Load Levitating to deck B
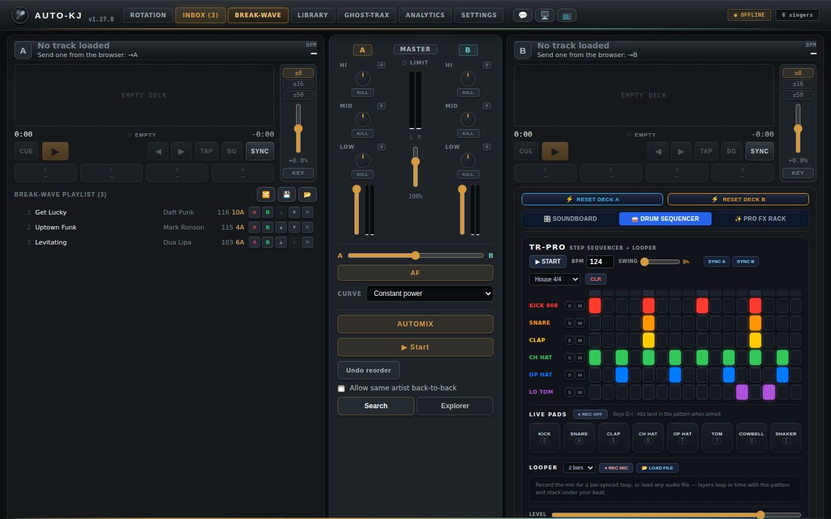This screenshot has height=519, width=831. tap(268, 242)
